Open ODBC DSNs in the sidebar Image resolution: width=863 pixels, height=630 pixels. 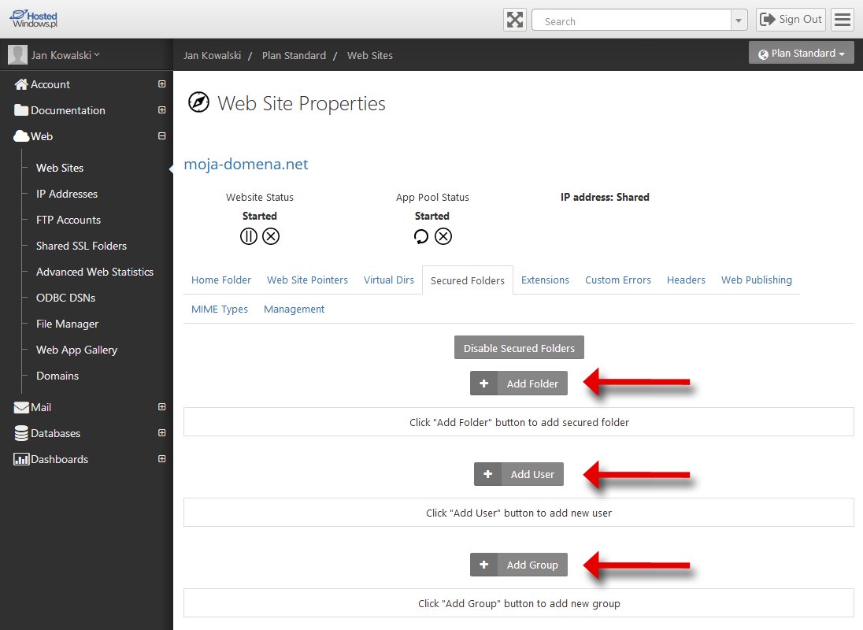tap(65, 298)
